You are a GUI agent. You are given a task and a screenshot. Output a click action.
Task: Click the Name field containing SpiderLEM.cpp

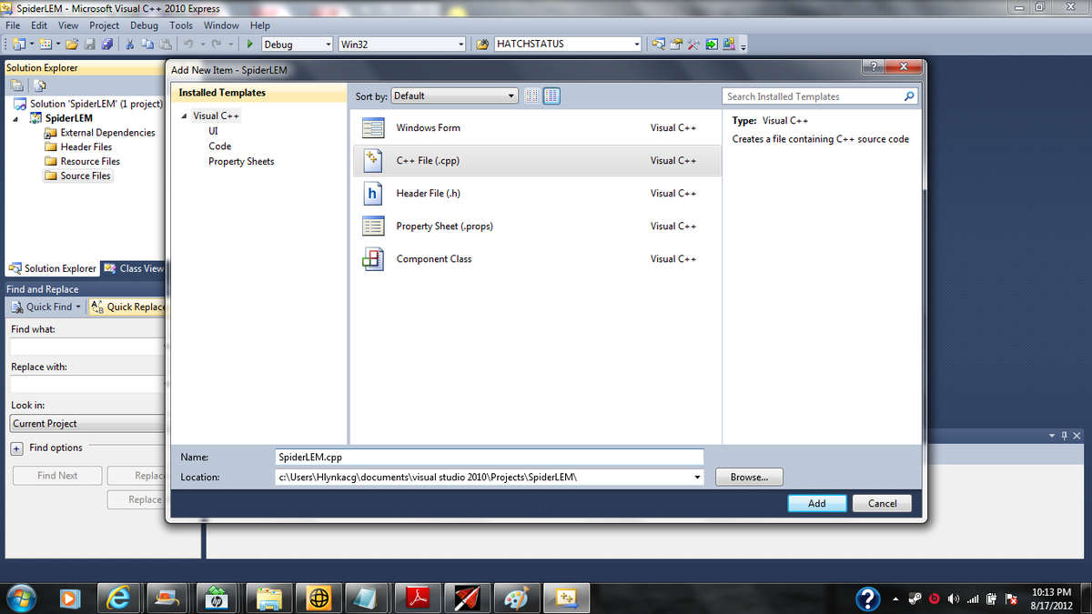[x=490, y=457]
